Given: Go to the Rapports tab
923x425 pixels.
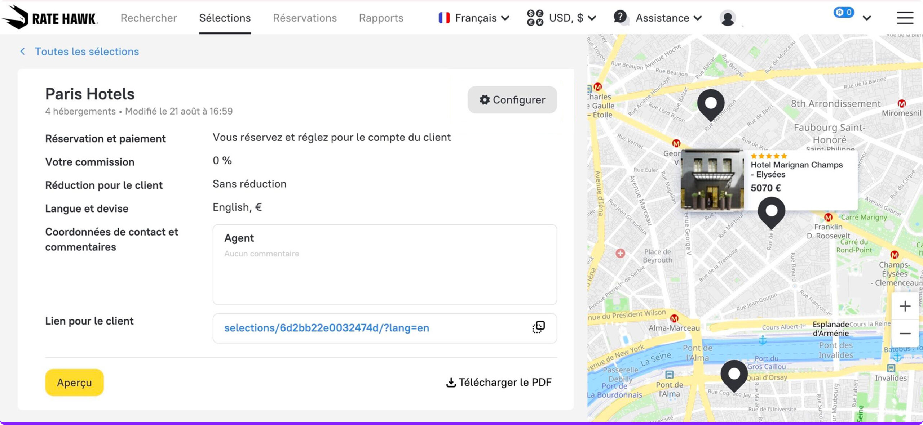Looking at the screenshot, I should [x=381, y=18].
